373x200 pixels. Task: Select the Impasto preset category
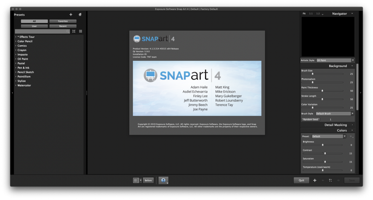tap(22, 54)
